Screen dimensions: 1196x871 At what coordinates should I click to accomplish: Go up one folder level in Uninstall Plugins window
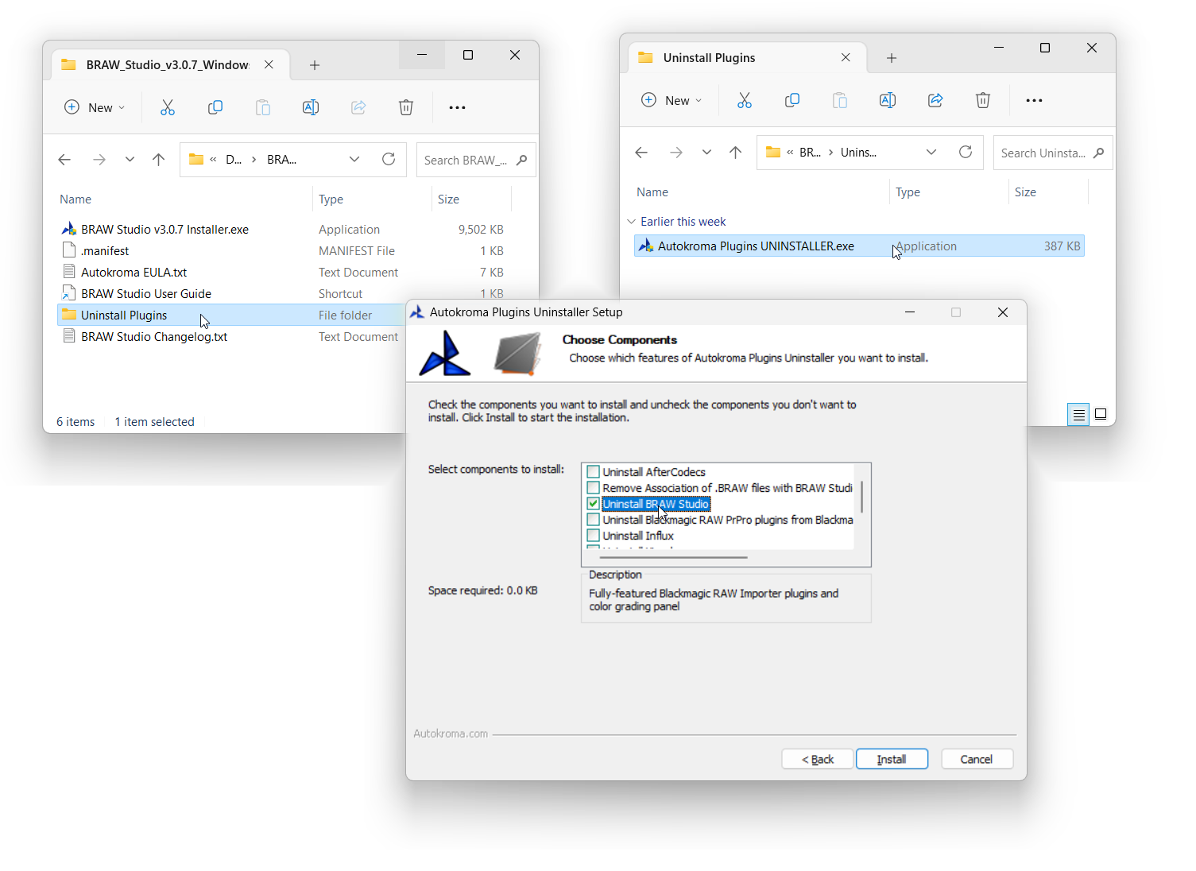pyautogui.click(x=735, y=153)
